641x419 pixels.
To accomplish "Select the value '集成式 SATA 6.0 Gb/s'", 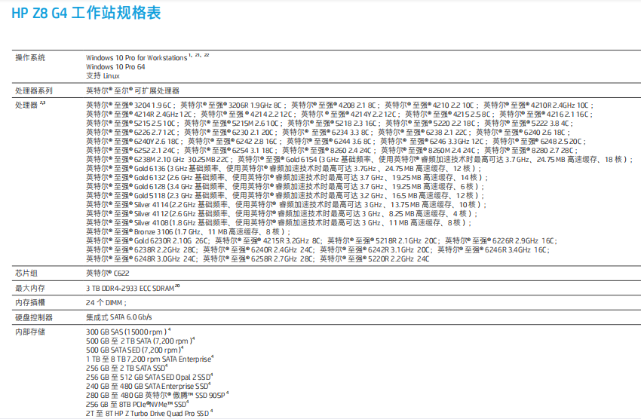I will (119, 317).
